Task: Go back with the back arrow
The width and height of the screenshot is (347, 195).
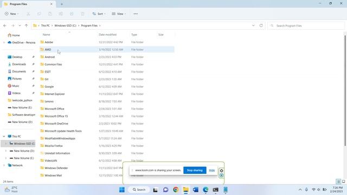Action: click(5, 25)
